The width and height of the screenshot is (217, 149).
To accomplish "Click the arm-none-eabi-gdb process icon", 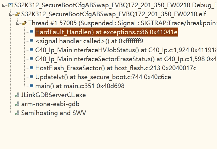I will click(17, 104).
